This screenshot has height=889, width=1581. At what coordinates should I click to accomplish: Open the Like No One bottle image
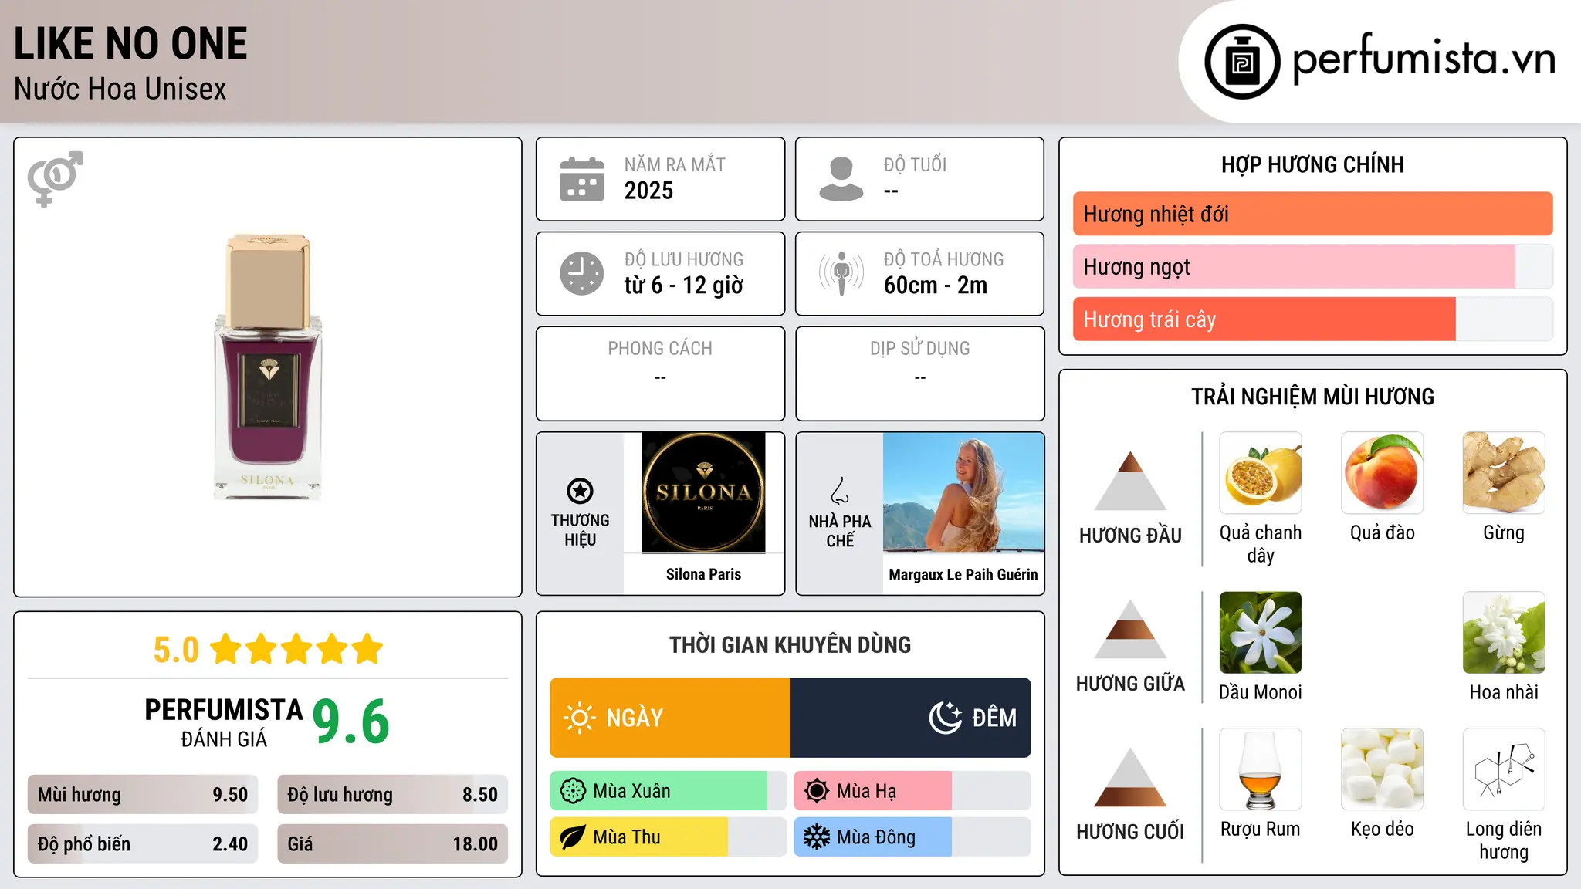tap(268, 367)
